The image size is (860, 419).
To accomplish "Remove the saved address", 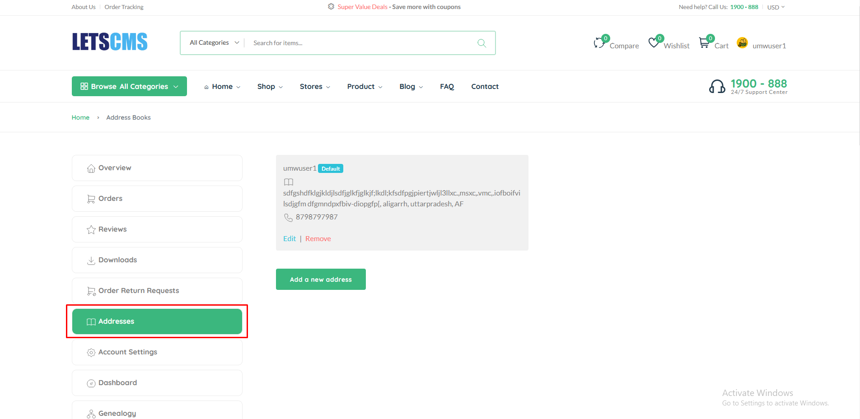I will click(318, 239).
